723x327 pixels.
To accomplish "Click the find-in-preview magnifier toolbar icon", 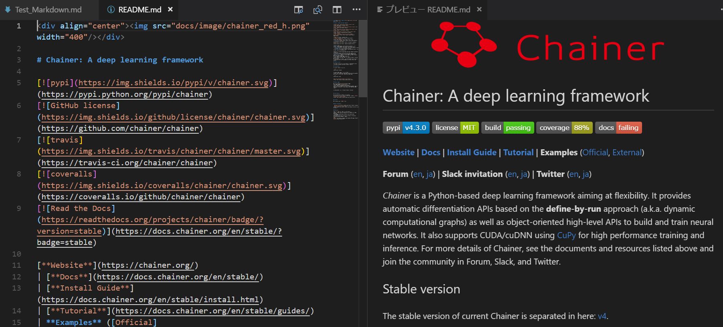I will pyautogui.click(x=318, y=10).
